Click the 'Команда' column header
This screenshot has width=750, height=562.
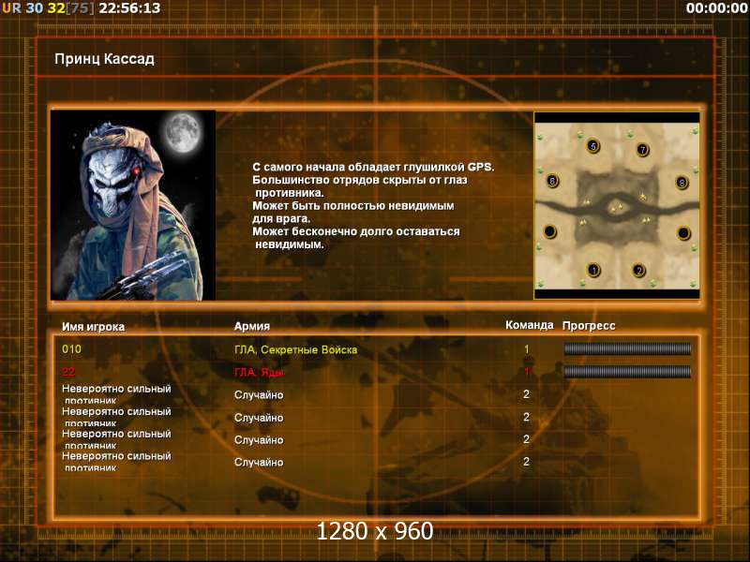[530, 325]
